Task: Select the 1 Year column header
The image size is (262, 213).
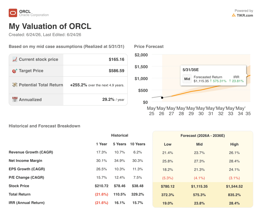Action: (x=102, y=144)
